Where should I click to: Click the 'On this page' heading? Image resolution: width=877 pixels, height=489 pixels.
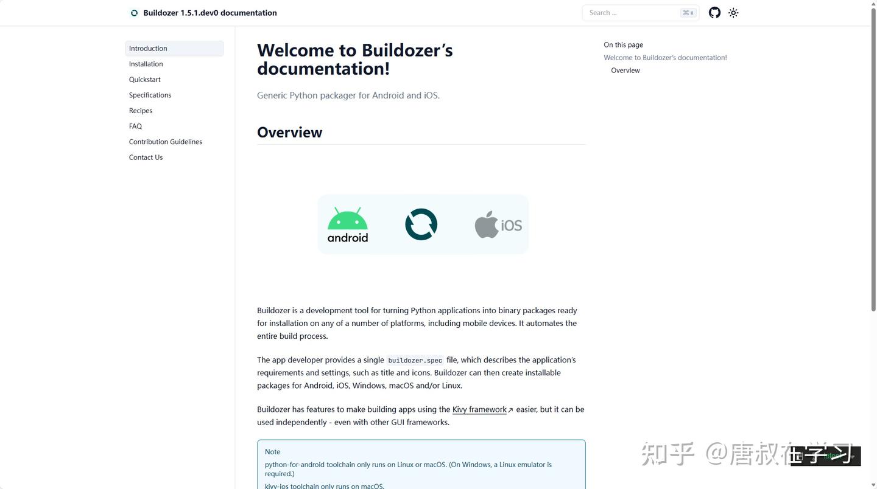(623, 45)
